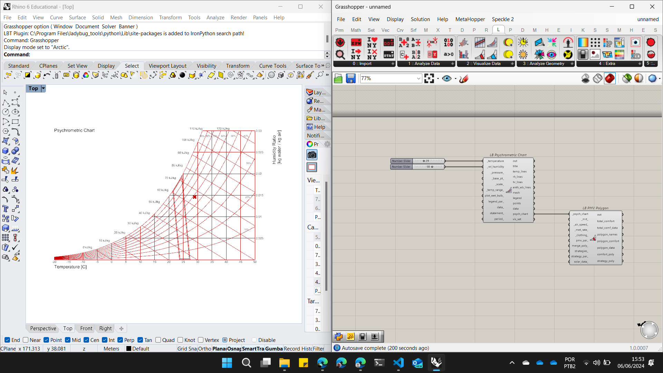Toggle Gumball in status bar

[274, 349]
